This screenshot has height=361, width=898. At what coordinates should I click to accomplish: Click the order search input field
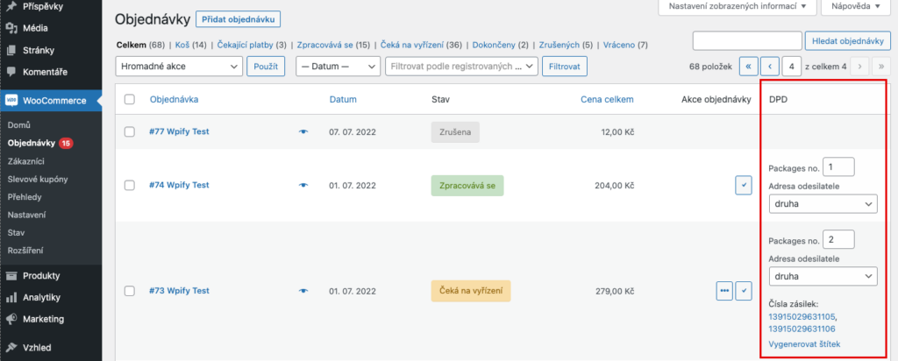(745, 40)
